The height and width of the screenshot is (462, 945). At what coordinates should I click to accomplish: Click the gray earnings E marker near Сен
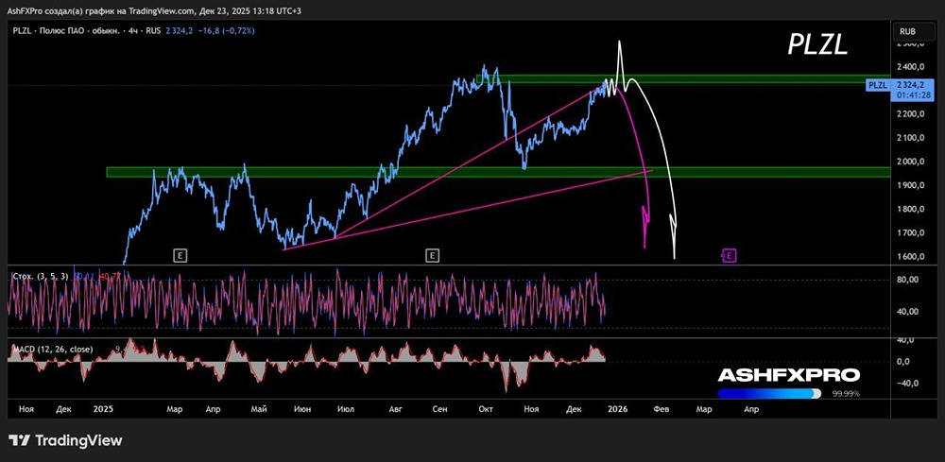click(432, 255)
